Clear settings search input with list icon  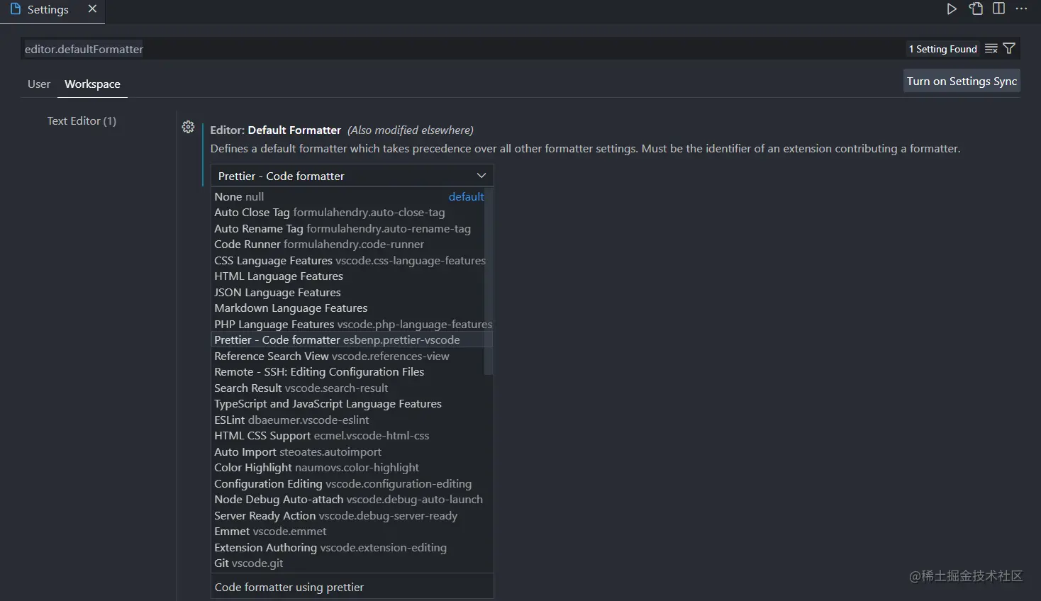(991, 48)
